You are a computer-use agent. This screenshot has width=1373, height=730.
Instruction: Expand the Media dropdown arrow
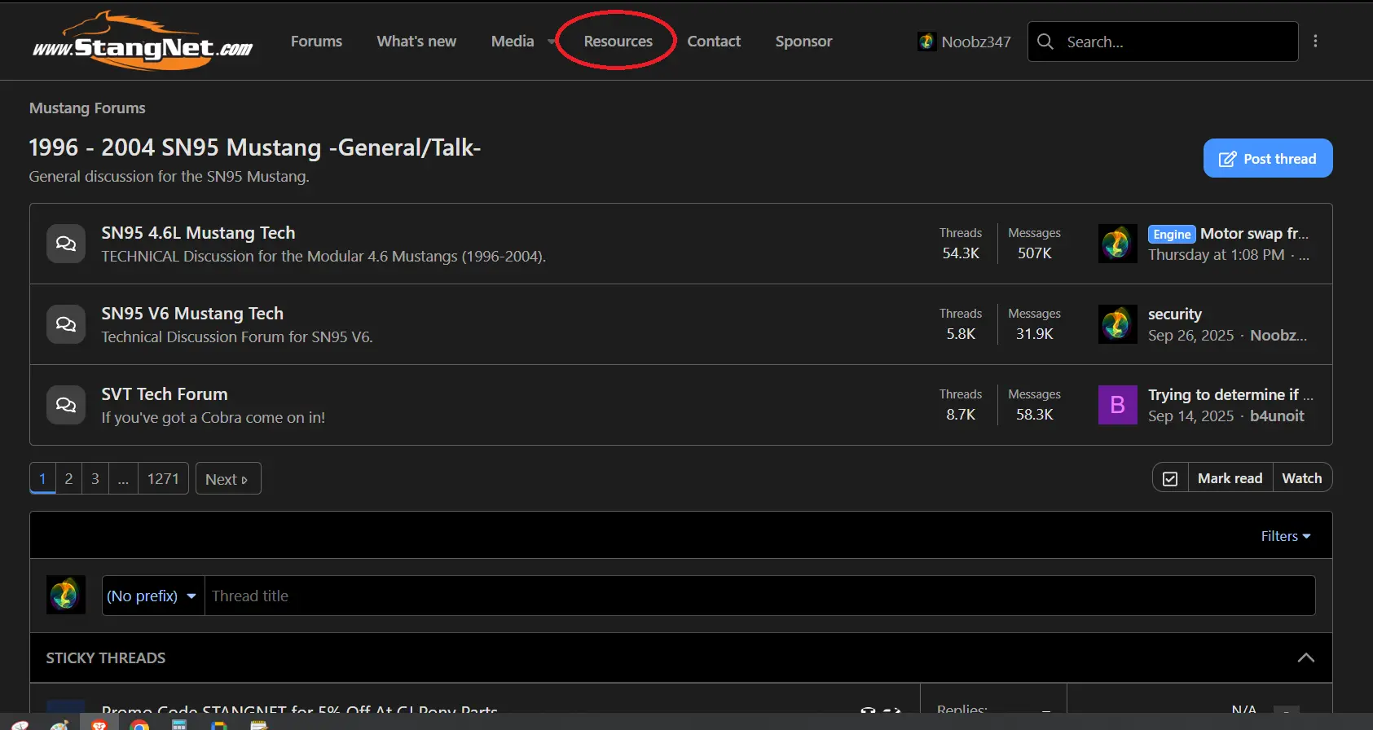[552, 42]
